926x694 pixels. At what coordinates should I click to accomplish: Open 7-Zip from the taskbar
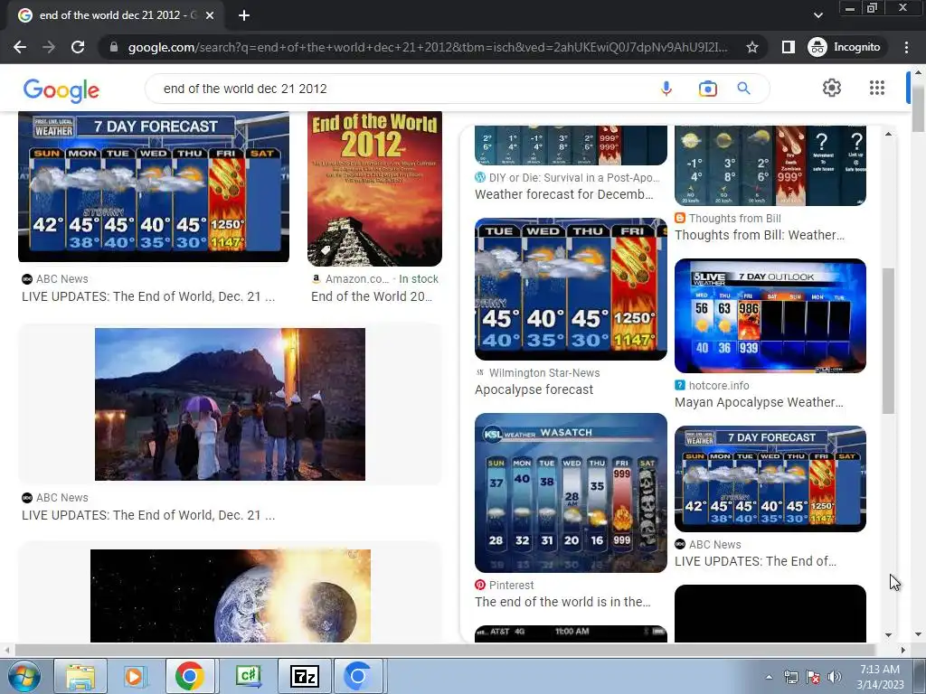[304, 676]
